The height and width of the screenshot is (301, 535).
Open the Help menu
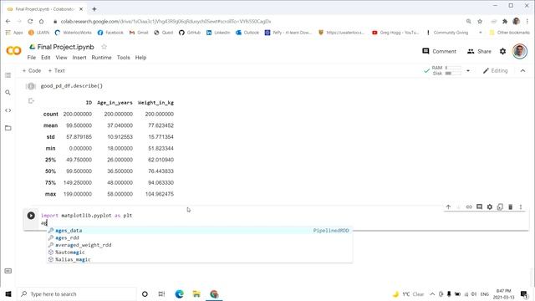tap(140, 58)
